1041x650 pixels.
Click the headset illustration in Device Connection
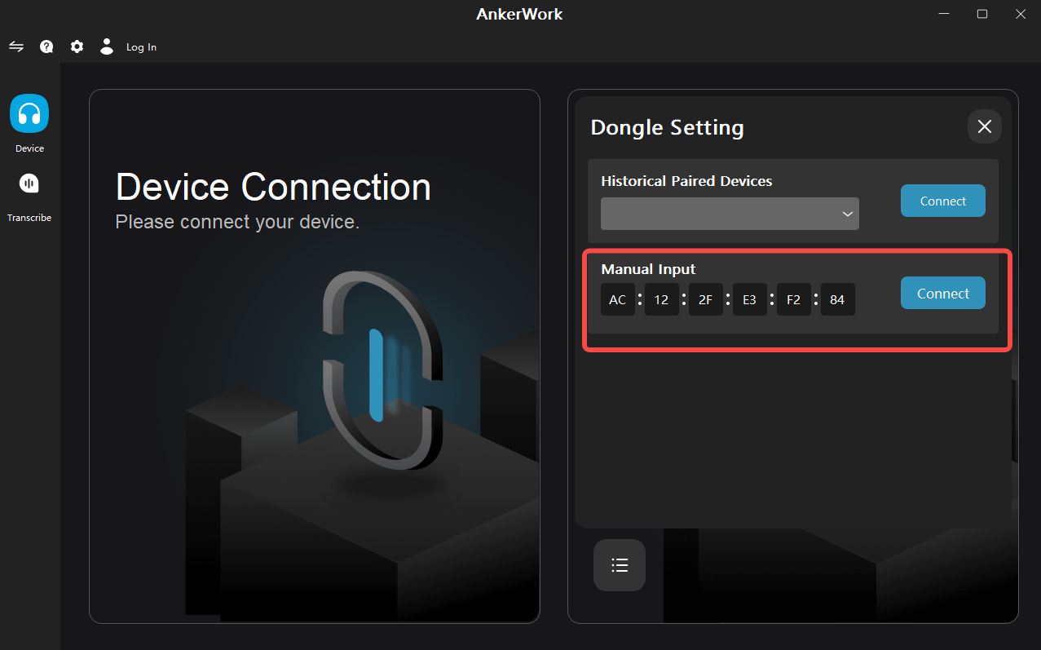click(x=382, y=367)
